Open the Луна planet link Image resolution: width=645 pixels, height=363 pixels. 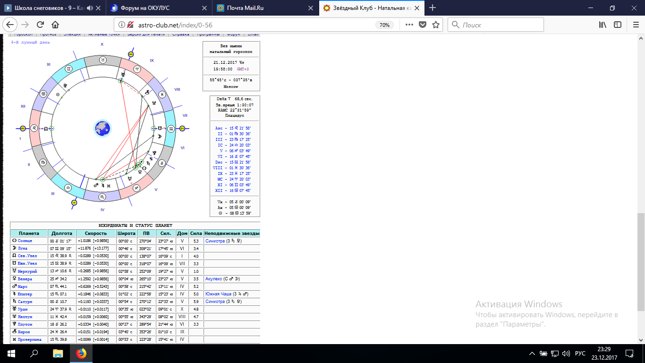click(24, 249)
